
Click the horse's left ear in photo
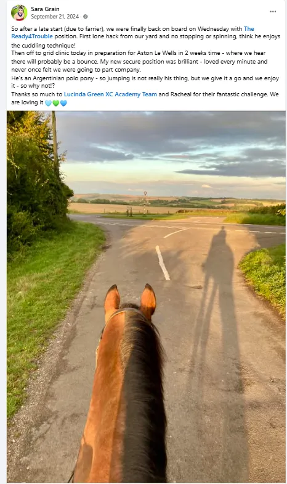[112, 300]
